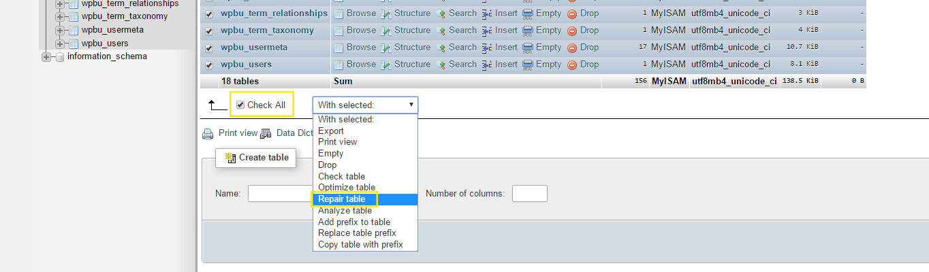Click the Print view printer icon
The image size is (929, 272).
[208, 134]
